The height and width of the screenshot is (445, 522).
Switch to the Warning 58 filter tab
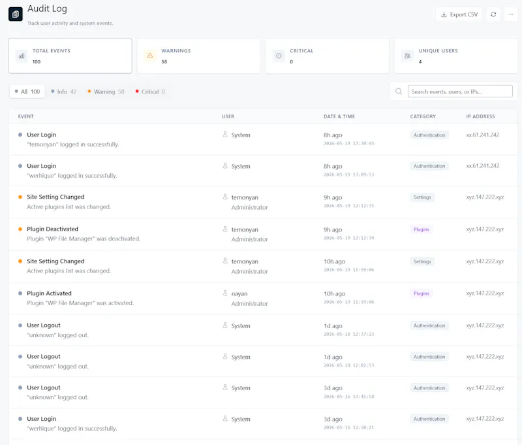coord(106,91)
